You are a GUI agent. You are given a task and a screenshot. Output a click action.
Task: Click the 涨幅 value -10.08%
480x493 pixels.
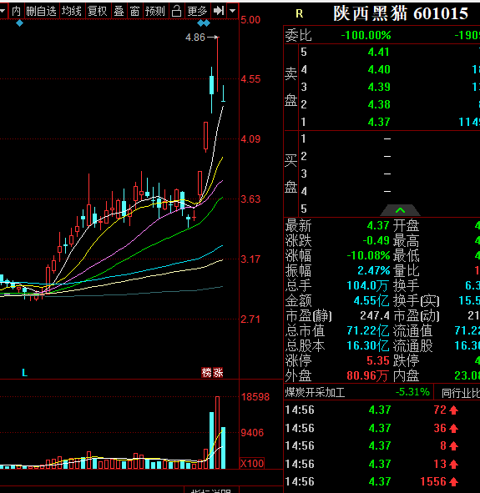pyautogui.click(x=369, y=255)
